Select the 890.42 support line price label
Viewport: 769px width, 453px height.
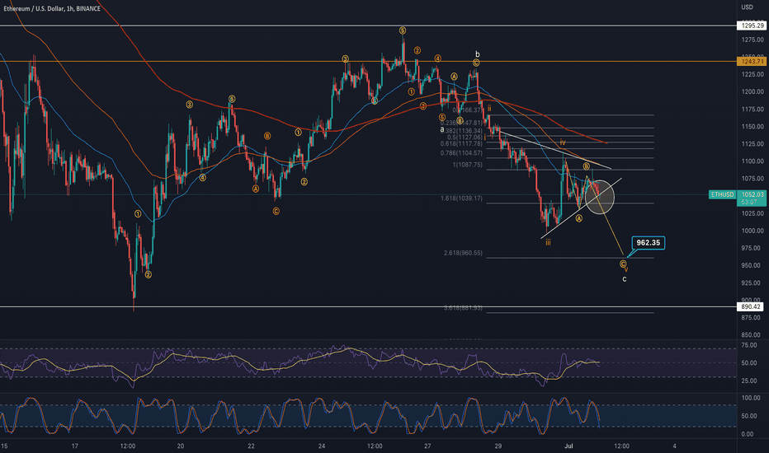tap(752, 306)
